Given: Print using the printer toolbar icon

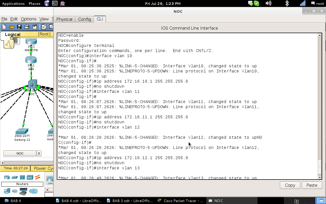Looking at the screenshot, I should pos(27,27).
